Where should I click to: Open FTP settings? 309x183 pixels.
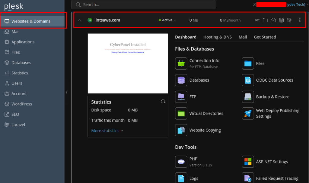point(186,97)
